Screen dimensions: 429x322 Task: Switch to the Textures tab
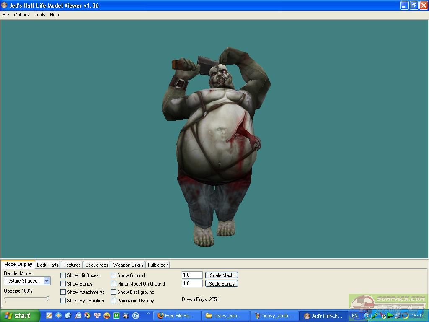tap(72, 265)
